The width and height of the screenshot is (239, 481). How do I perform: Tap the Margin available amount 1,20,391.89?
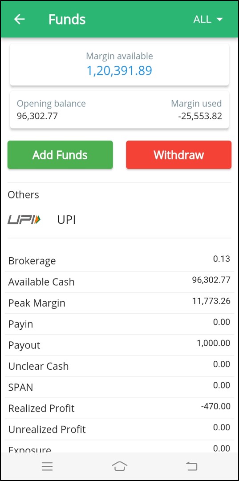pyautogui.click(x=119, y=71)
